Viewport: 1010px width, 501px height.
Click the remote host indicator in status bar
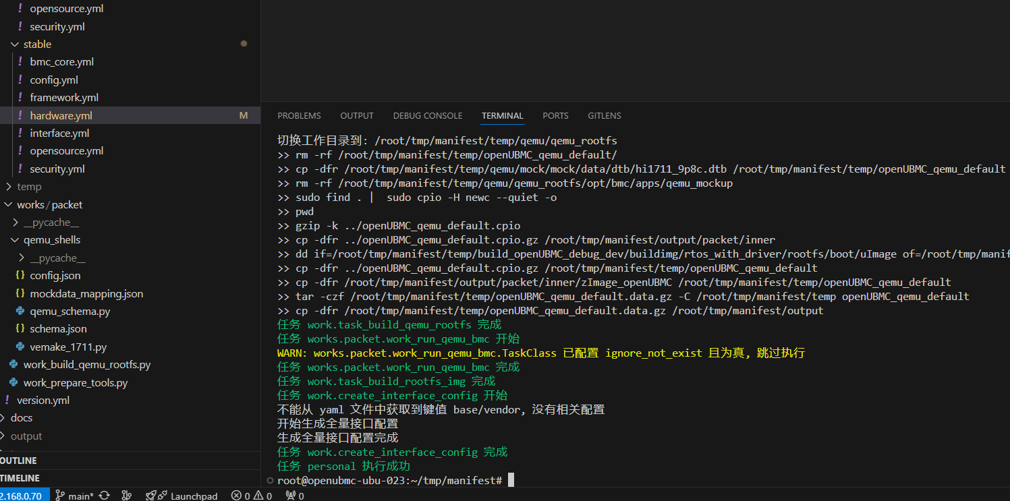[x=22, y=496]
